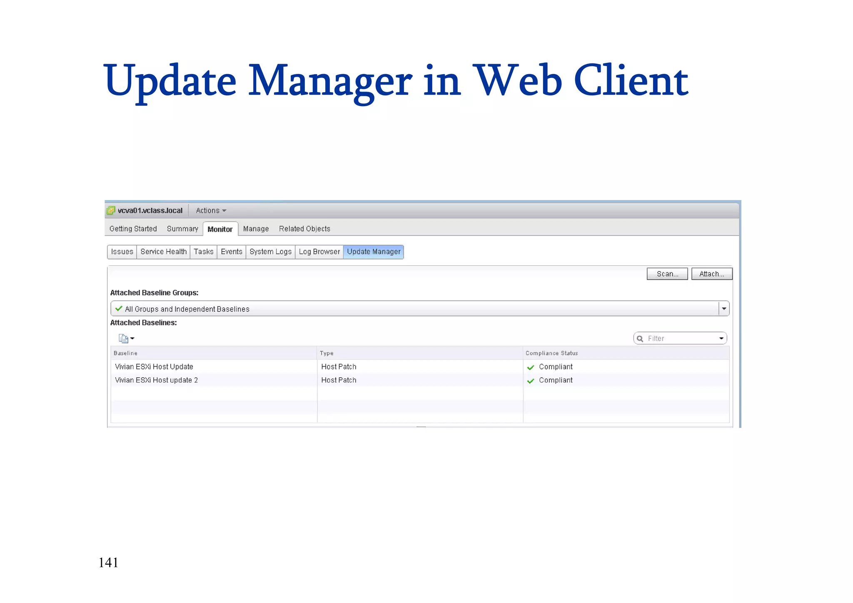Switch to the Getting Started tab
Viewport: 853px width, 603px height.
click(x=133, y=229)
